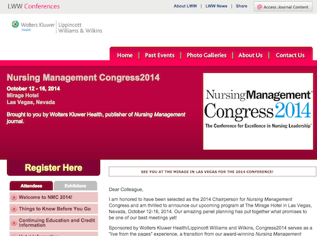Open Welcome to NMC 2014! sidebar link
This screenshot has height=236, width=317.
coord(54,197)
